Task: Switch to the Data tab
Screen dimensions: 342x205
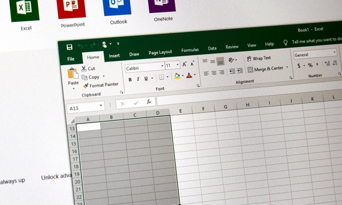Action: pyautogui.click(x=212, y=48)
